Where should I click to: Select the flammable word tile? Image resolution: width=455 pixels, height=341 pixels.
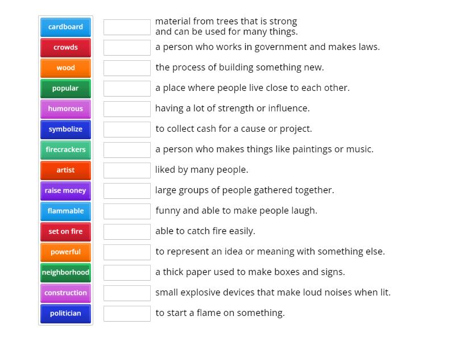pyautogui.click(x=65, y=211)
